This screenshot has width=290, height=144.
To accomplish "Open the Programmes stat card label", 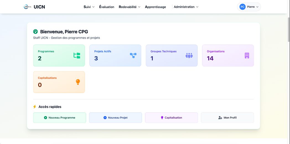I will (46, 51).
